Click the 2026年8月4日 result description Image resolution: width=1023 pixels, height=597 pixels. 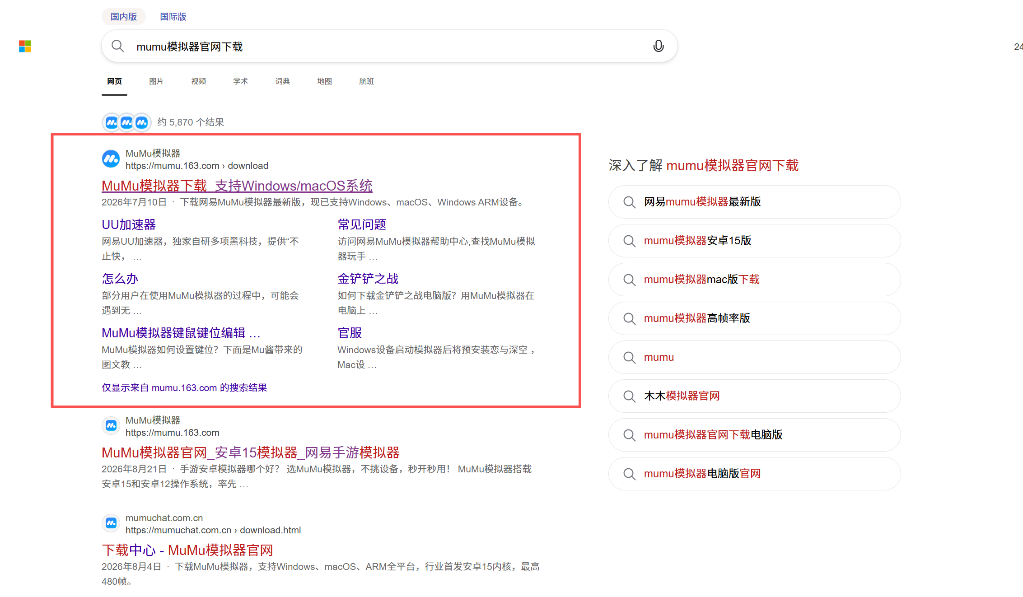pyautogui.click(x=321, y=574)
